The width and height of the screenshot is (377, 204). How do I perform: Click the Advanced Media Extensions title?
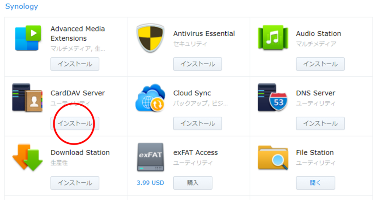click(x=78, y=33)
